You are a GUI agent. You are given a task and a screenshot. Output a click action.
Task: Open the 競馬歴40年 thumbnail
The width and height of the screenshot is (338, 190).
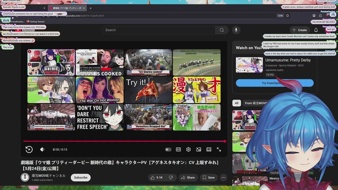point(197,117)
